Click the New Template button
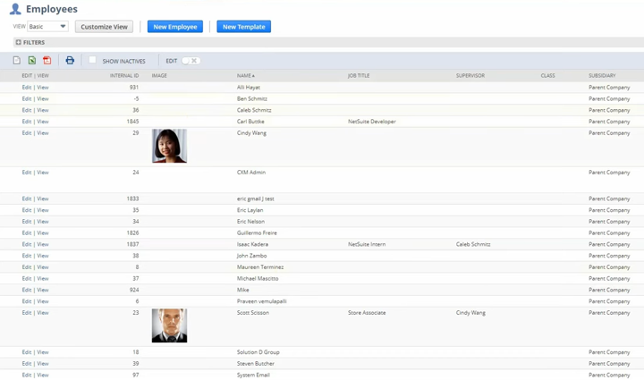 [243, 27]
